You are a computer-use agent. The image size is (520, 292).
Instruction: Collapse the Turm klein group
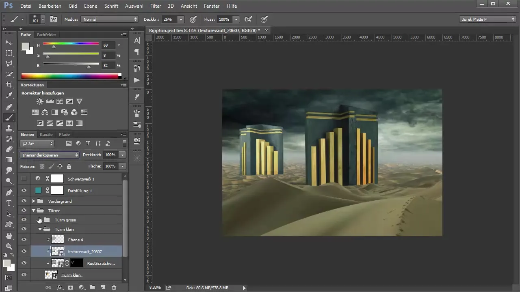pos(40,229)
